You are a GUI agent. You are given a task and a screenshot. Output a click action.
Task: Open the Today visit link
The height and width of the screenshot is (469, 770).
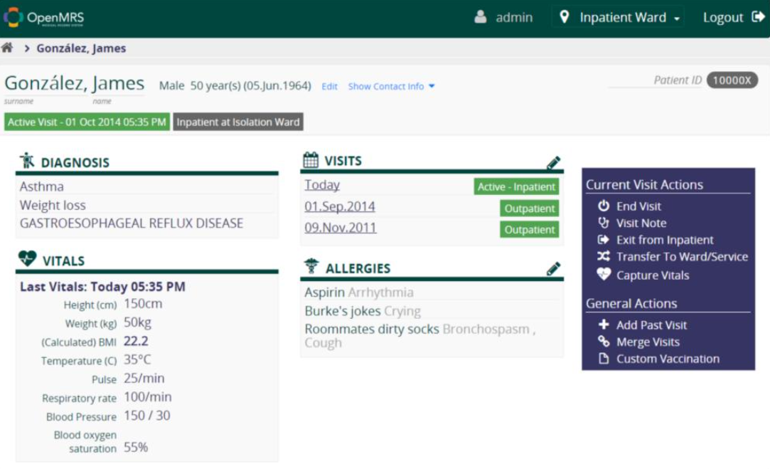322,185
